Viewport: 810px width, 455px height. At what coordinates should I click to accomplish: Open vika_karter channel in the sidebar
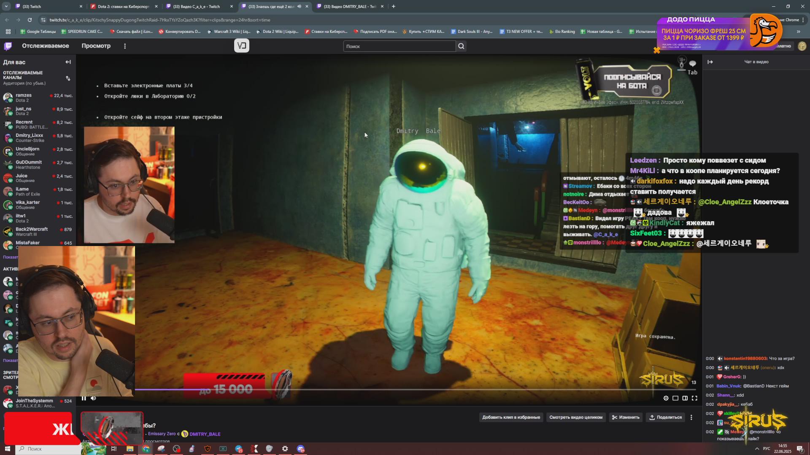tap(38, 205)
